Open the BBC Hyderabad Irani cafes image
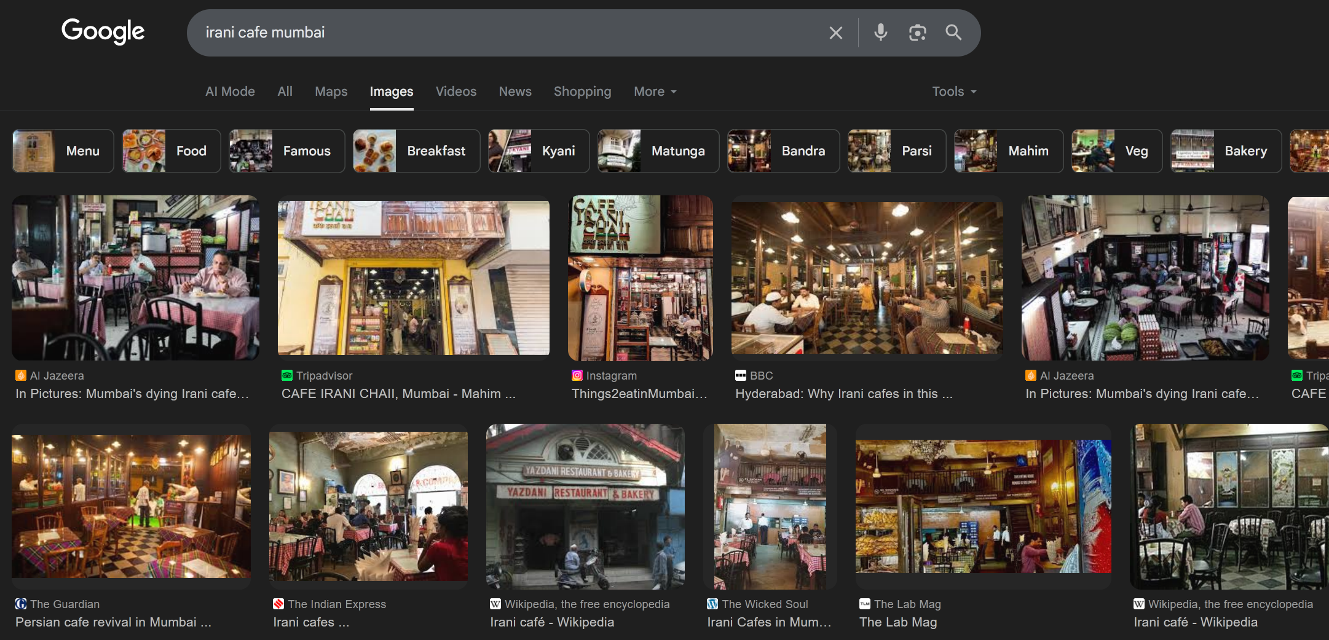1329x640 pixels. click(867, 278)
